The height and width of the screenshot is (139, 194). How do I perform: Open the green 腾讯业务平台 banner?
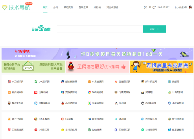tap(33, 67)
